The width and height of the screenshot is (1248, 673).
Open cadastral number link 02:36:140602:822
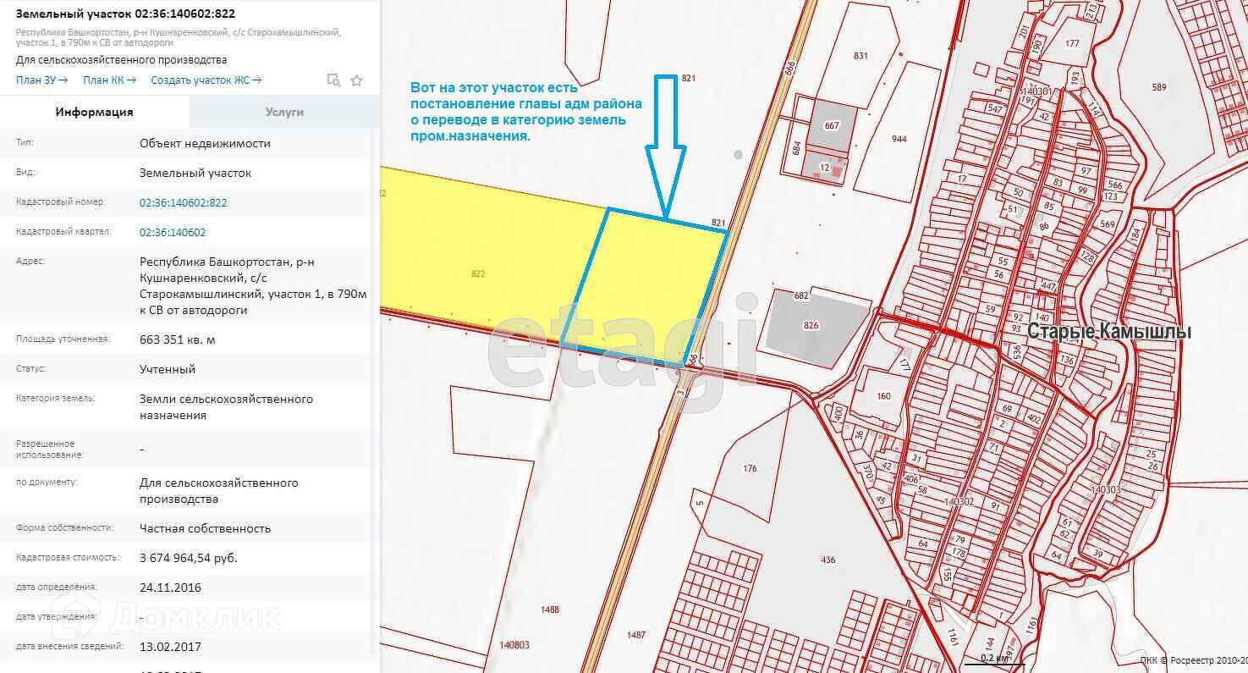184,203
